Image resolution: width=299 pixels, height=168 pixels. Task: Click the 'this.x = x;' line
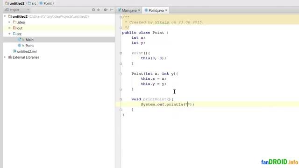[x=154, y=79]
